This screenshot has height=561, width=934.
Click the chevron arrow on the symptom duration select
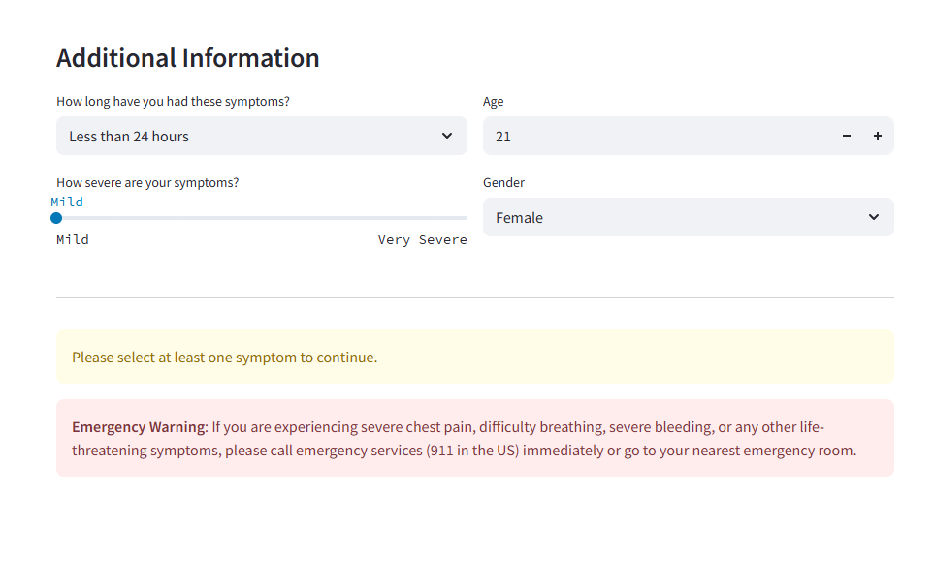point(447,136)
